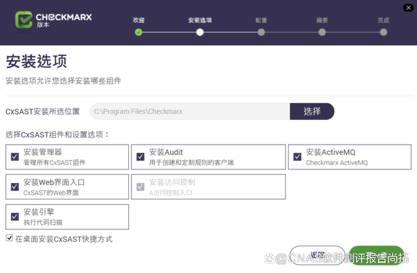Click the gray 摘要 step circle
Screen dimensions: 417x273
322,33
